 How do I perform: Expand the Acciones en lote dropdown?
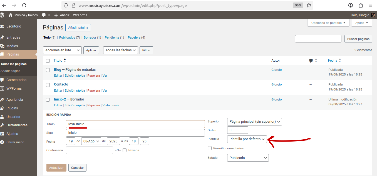[x=63, y=50]
